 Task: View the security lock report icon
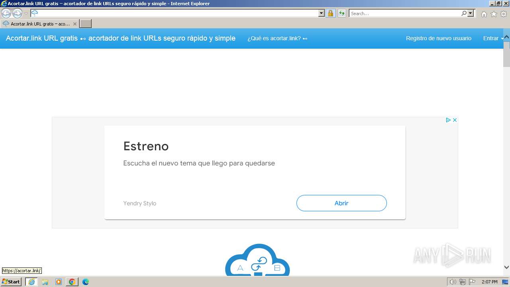(330, 13)
